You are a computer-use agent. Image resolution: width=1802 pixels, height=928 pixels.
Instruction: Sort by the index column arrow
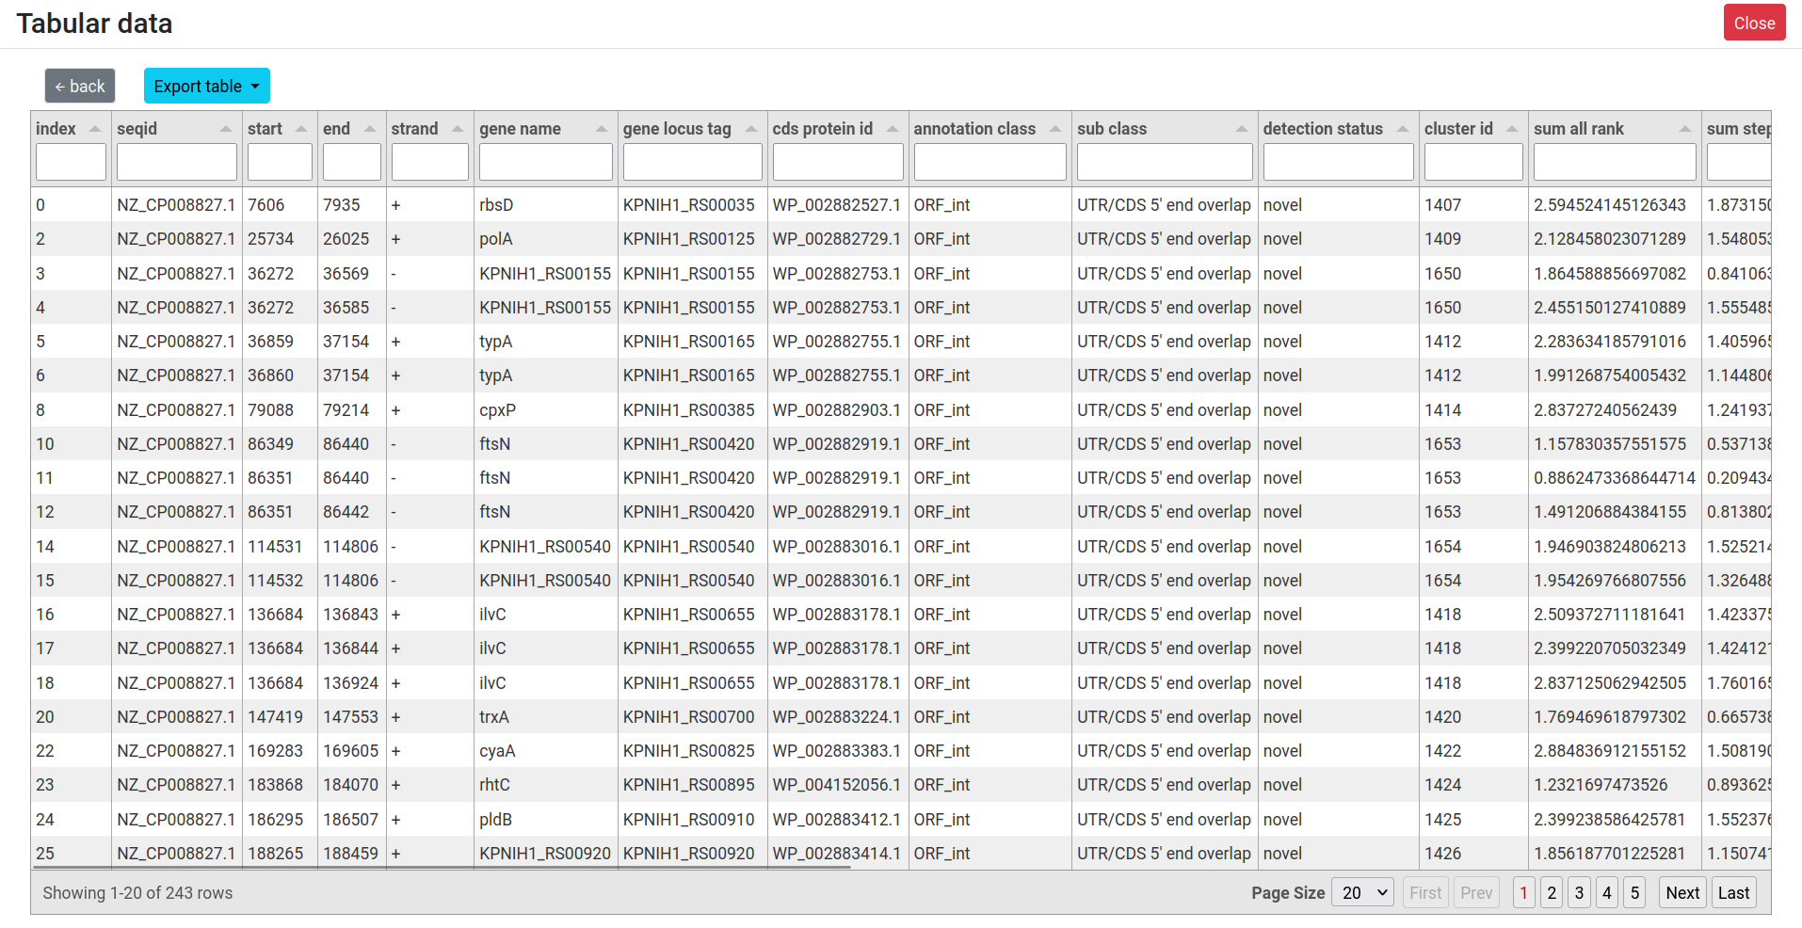[95, 129]
